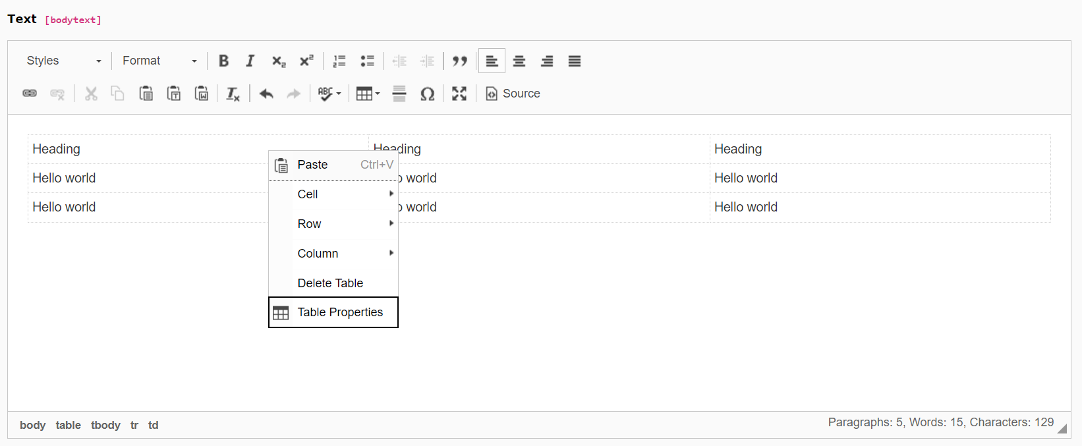Click the toolbar paste icon
Screen dimensions: 1082x446
click(146, 94)
